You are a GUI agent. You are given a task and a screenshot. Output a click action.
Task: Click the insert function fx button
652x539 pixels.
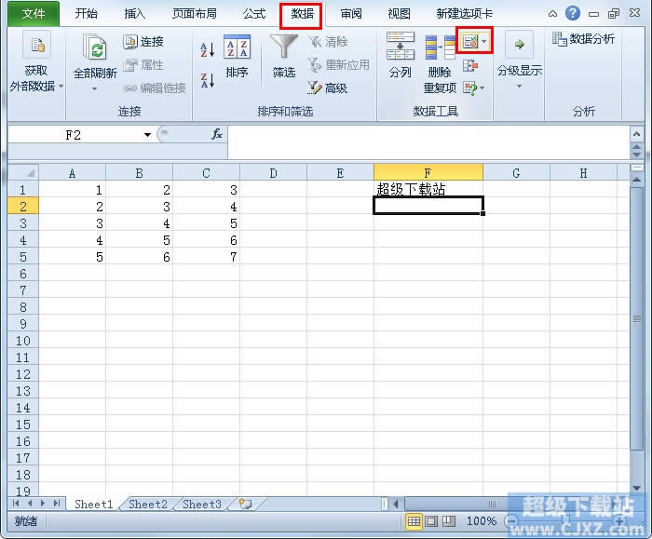click(217, 135)
